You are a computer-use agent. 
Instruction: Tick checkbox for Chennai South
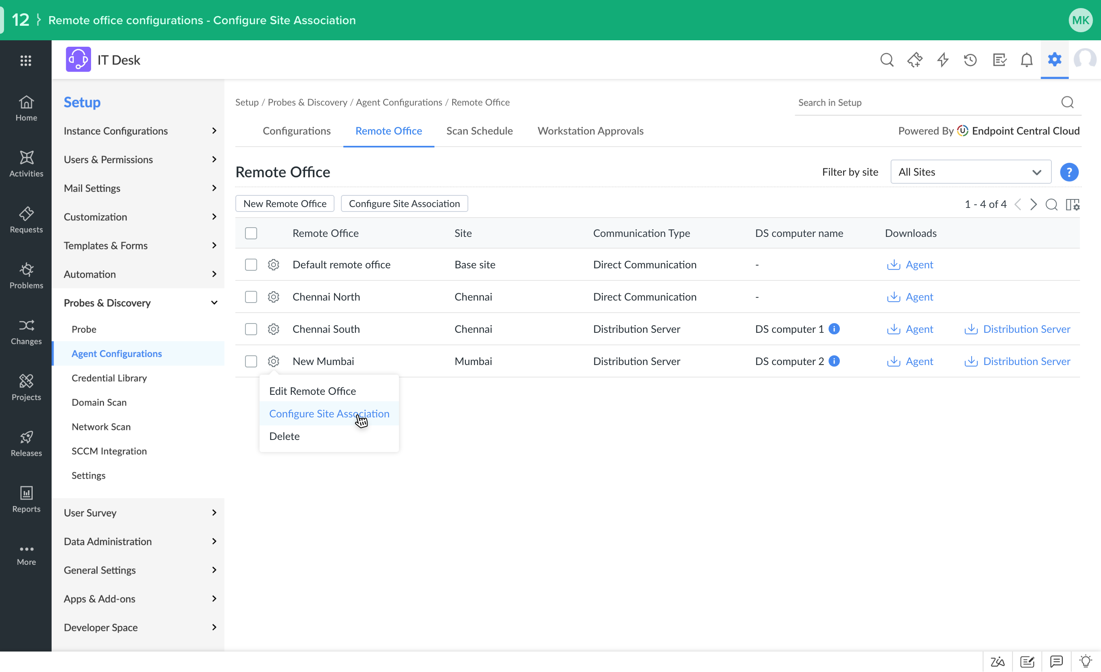251,329
